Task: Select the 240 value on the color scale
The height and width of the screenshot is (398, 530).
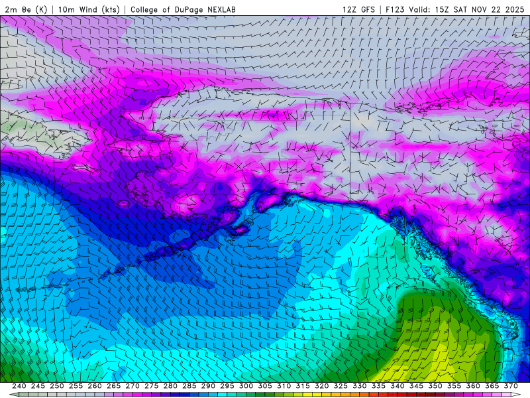Action: (19, 386)
